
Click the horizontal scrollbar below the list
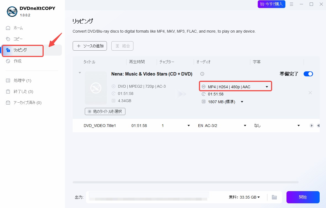185,182
